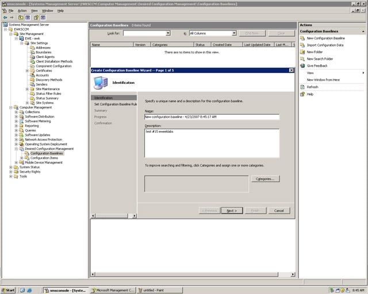Switch to untitled - Paint taskbar button

coord(160,290)
